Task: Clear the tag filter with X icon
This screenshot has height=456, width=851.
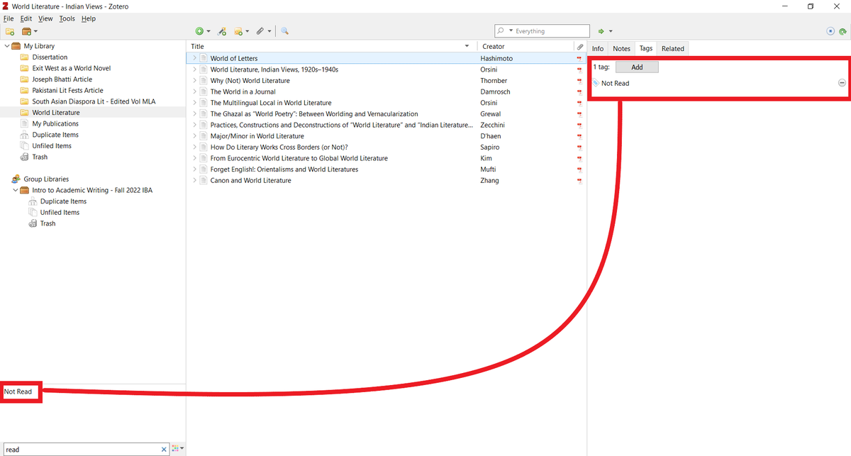Action: (164, 449)
